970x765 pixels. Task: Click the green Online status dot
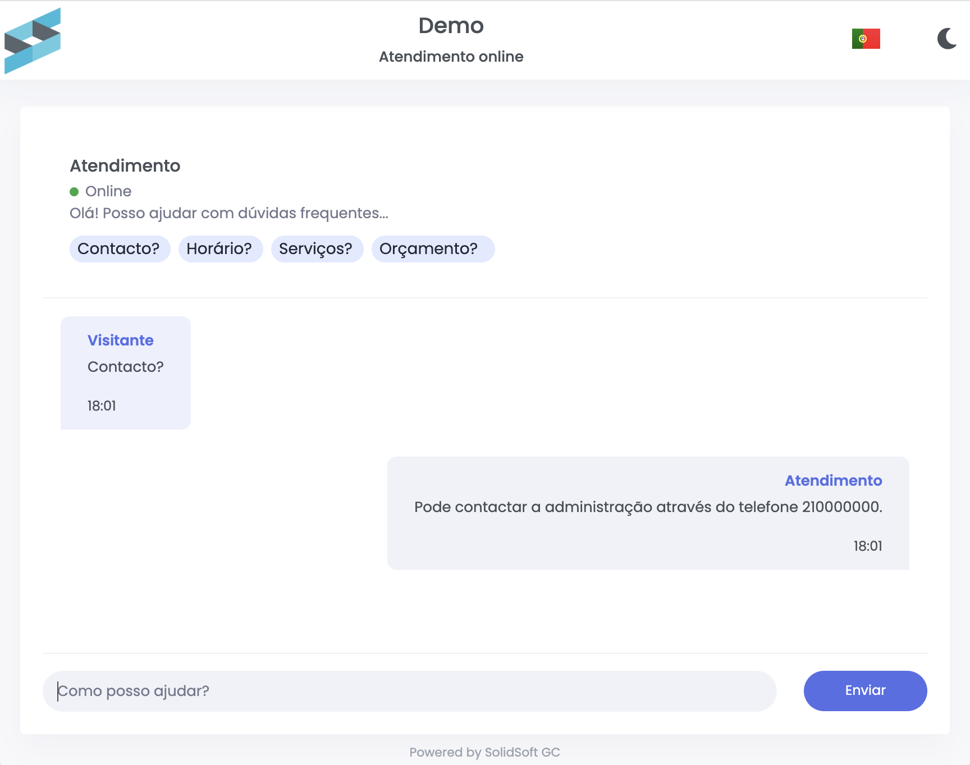(x=75, y=191)
